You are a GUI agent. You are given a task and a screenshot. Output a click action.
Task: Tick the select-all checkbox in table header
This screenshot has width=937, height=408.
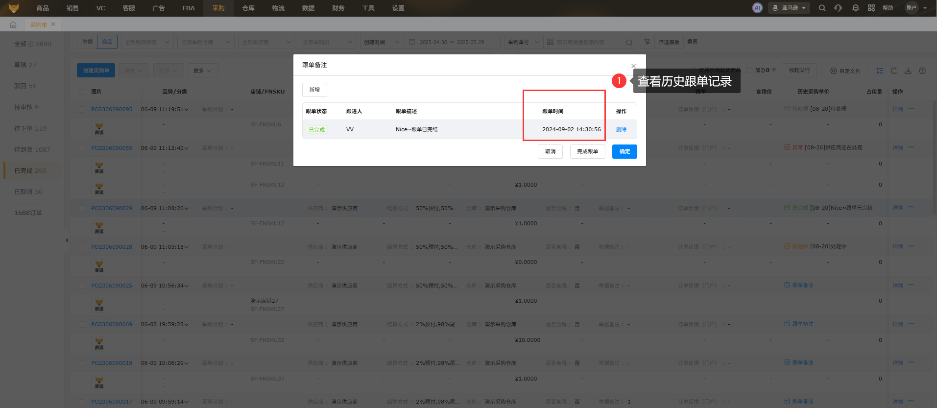coord(82,92)
